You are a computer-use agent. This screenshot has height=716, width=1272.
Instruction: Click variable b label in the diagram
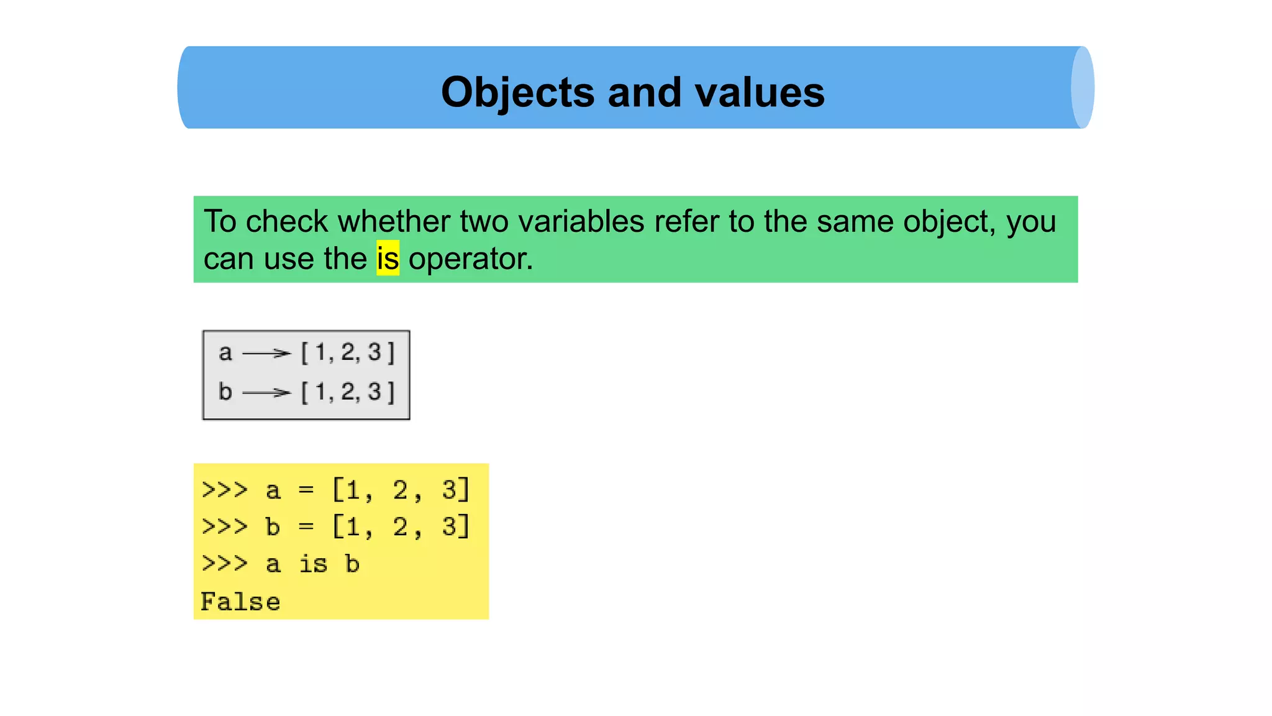pyautogui.click(x=225, y=392)
